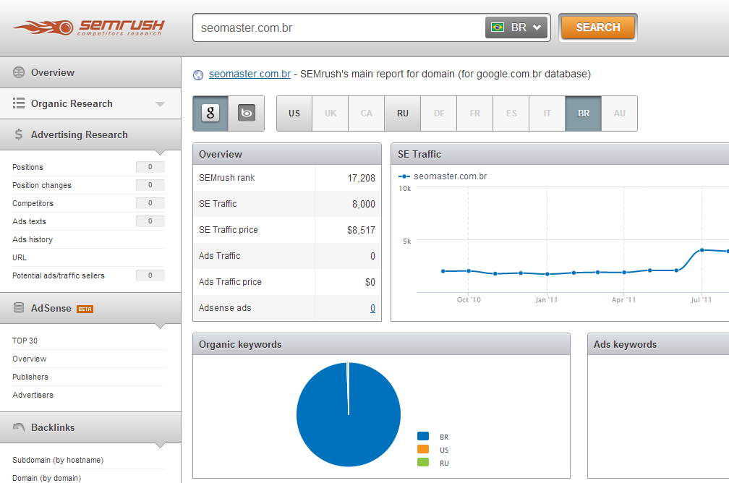729x483 pixels.
Task: Click the Ads keywords panel header
Action: coord(658,344)
